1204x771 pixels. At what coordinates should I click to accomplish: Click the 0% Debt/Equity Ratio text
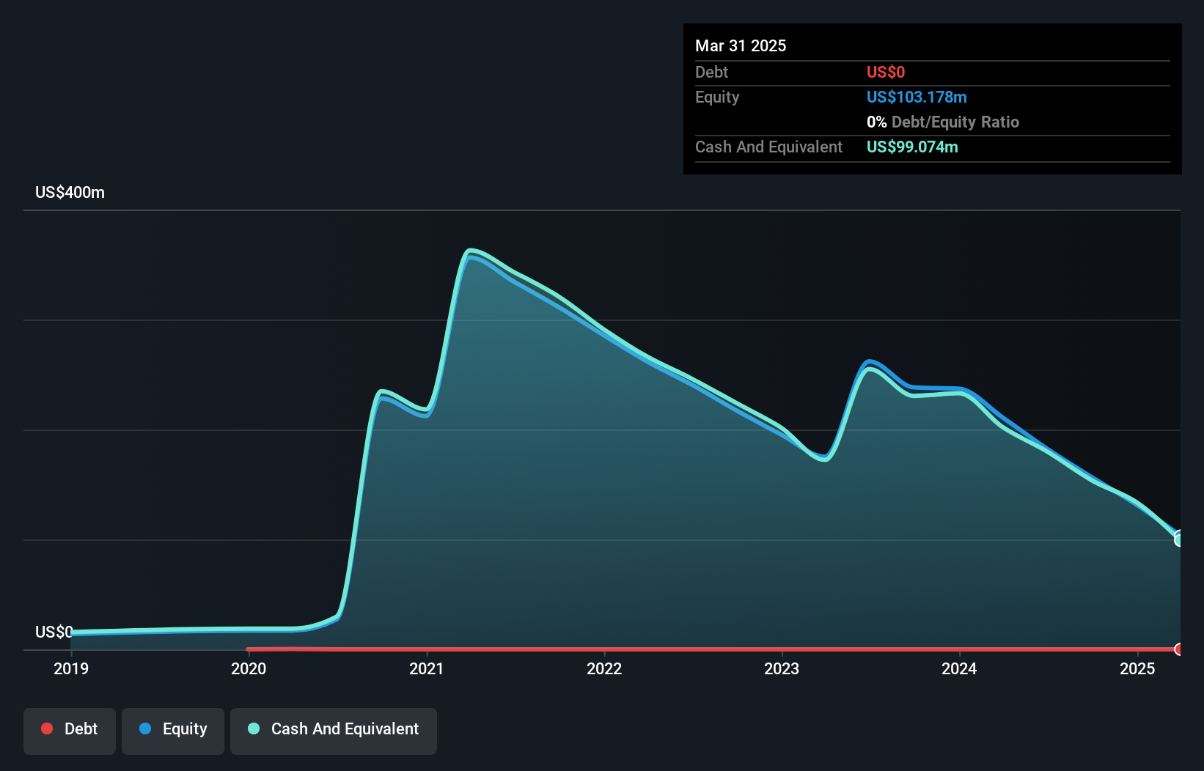click(943, 122)
